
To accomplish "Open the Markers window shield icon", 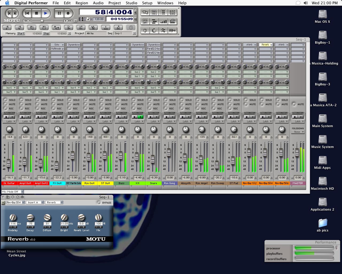I will pyautogui.click(x=145, y=31).
